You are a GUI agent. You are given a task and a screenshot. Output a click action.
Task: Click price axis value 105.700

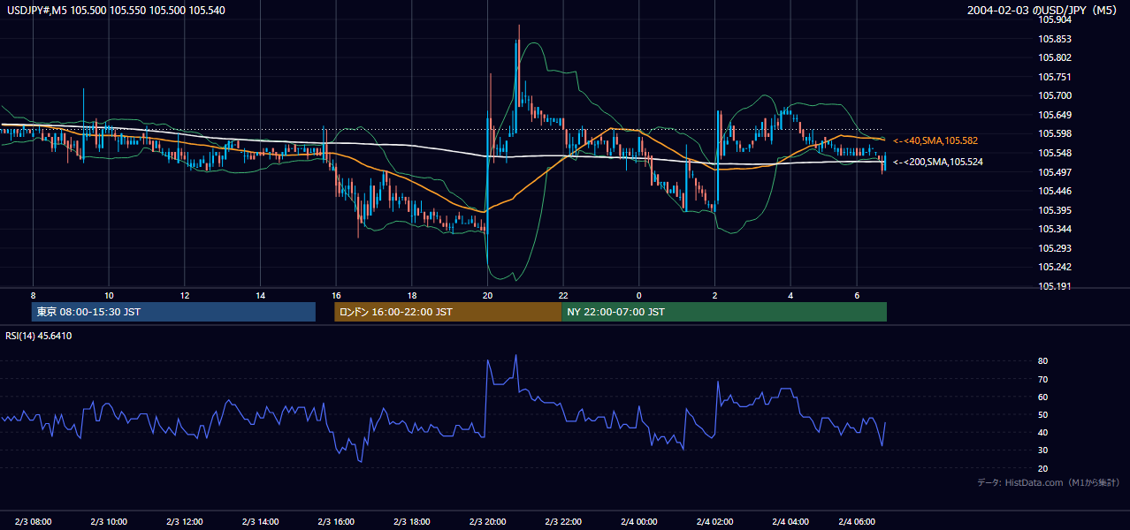coord(1054,95)
